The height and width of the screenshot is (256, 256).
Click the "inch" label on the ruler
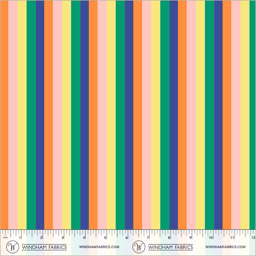point(6,237)
